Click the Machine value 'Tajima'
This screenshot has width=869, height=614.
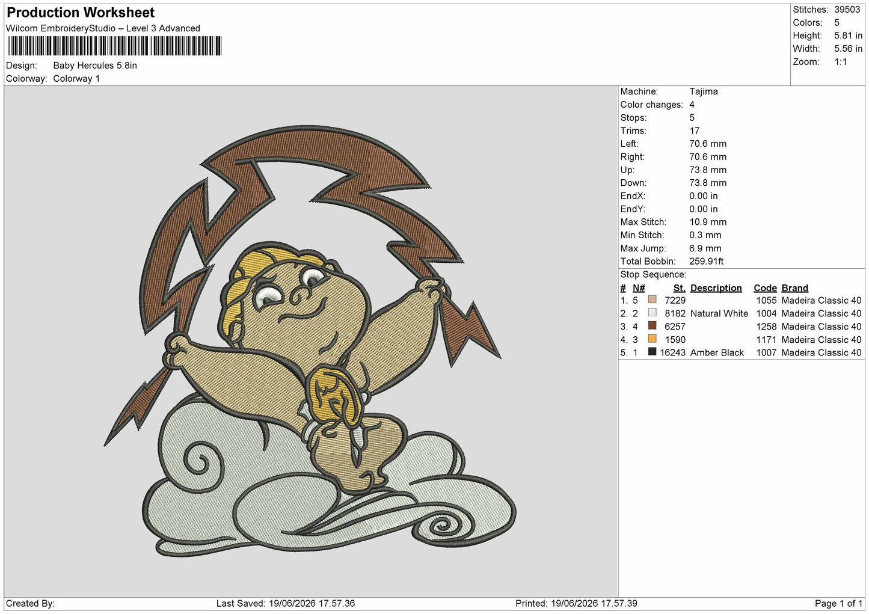703,91
